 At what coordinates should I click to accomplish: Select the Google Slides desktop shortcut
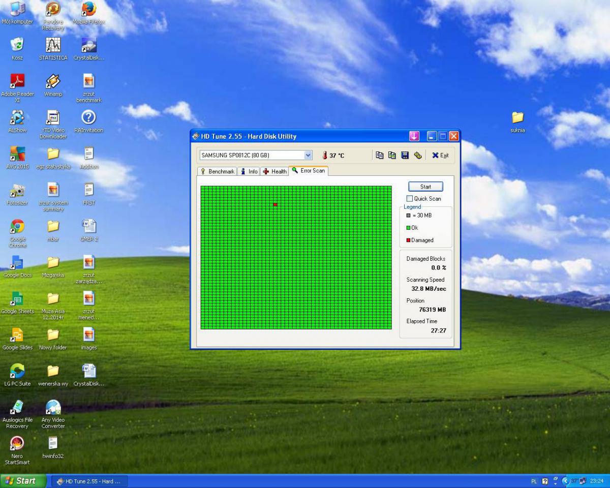17,338
